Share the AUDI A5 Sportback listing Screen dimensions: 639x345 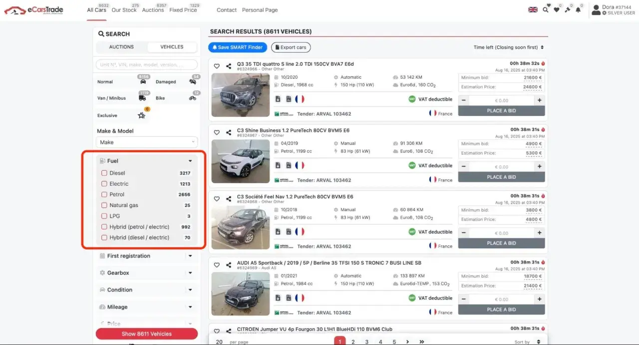click(x=229, y=265)
